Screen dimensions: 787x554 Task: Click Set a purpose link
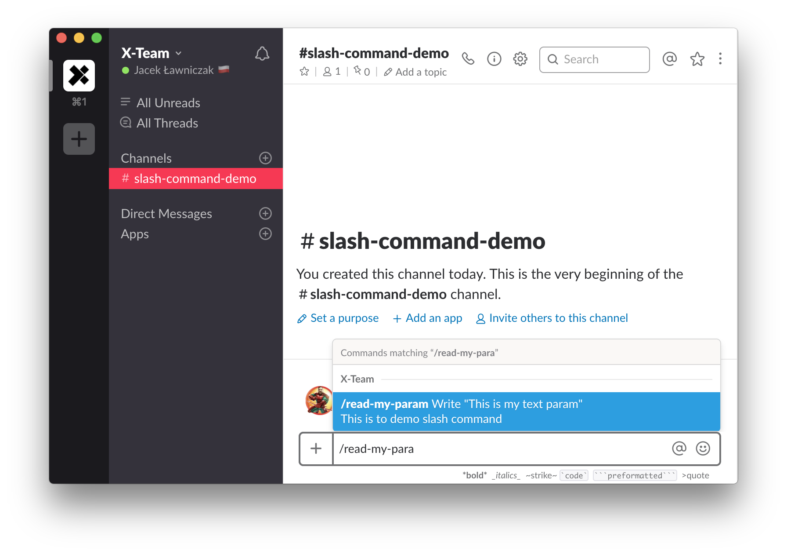(x=338, y=318)
